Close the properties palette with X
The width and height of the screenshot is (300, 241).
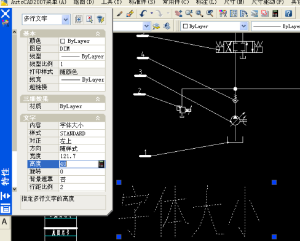6,14
